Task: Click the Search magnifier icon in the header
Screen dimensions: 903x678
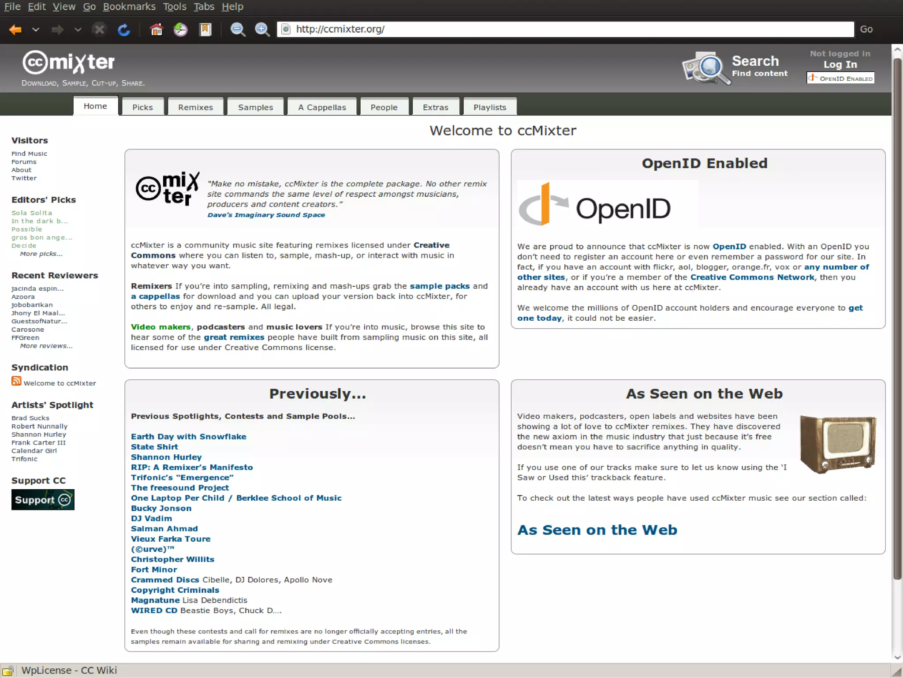Action: (x=705, y=68)
